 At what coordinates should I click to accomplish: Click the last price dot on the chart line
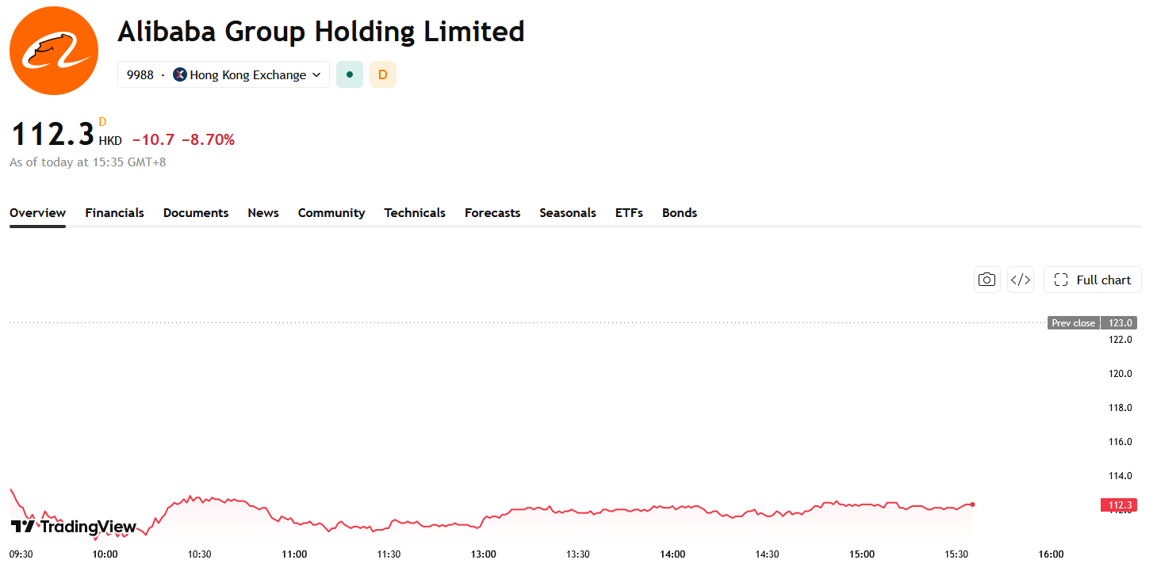coord(973,504)
